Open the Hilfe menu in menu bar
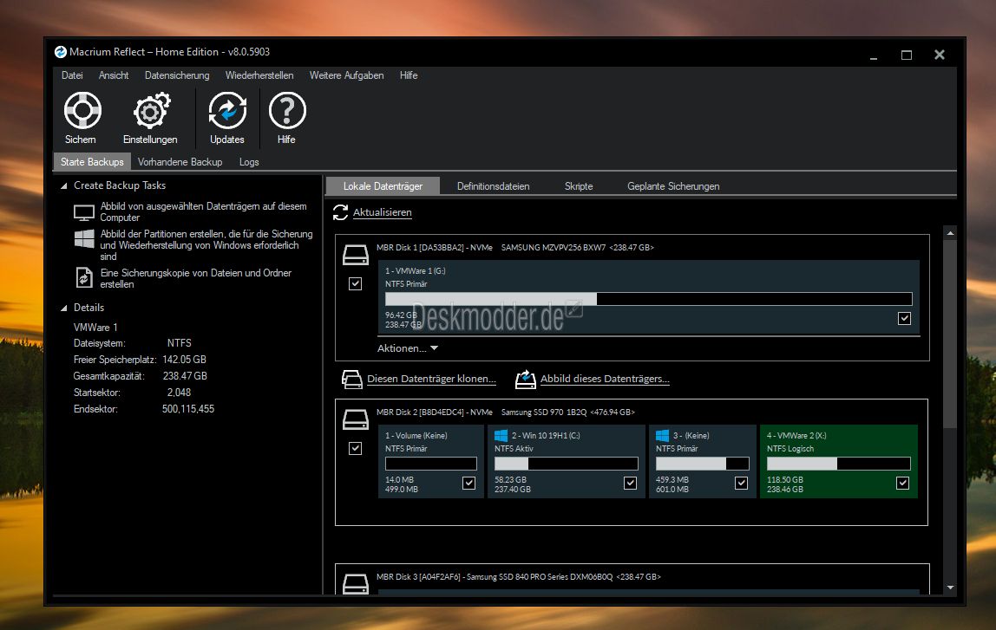 coord(409,75)
